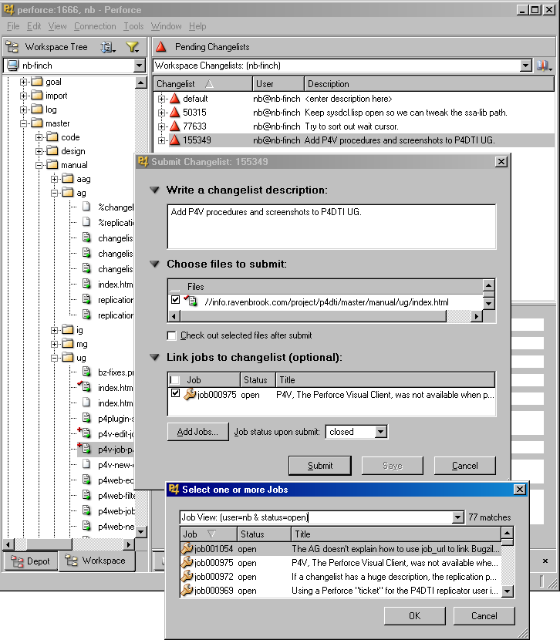Click in the changelist description text box

[331, 226]
